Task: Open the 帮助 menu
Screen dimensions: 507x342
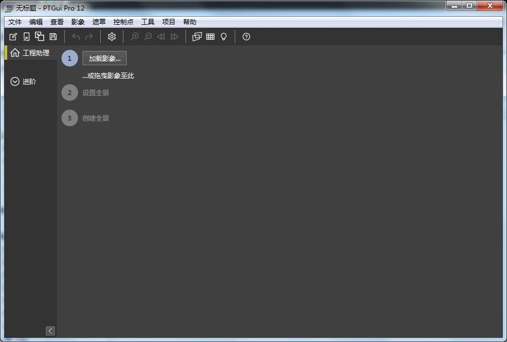Action: click(x=190, y=22)
